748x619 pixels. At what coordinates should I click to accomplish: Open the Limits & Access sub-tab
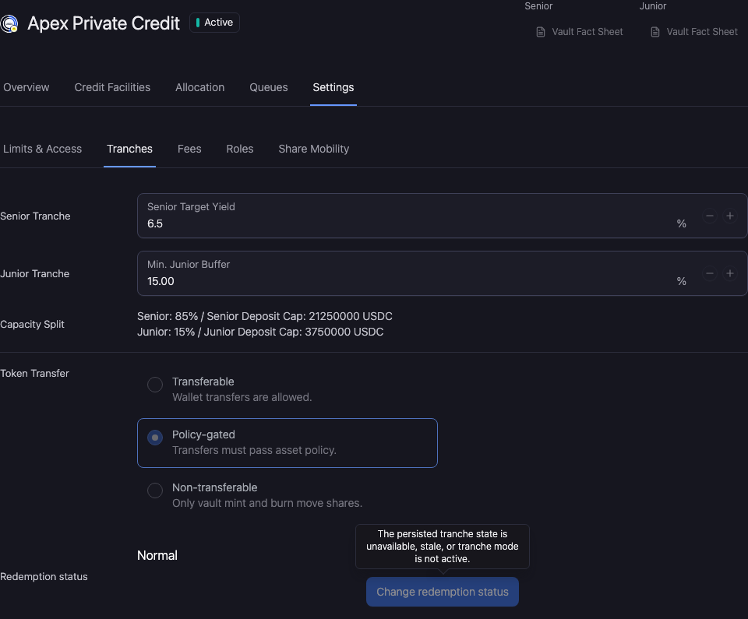tap(42, 149)
